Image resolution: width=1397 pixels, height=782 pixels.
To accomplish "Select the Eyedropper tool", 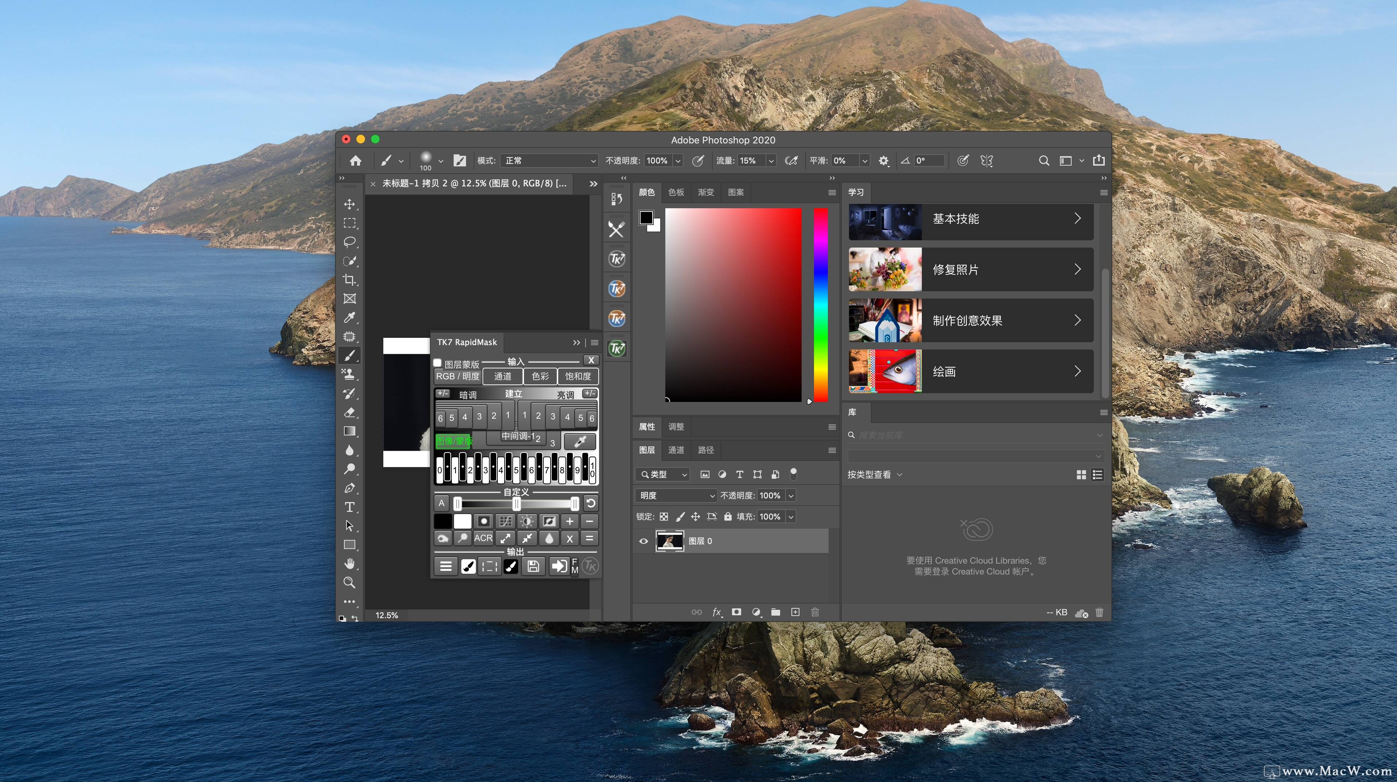I will [x=349, y=317].
